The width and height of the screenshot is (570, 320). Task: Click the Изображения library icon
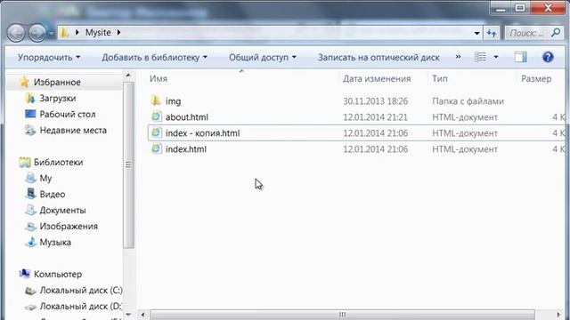click(30, 226)
